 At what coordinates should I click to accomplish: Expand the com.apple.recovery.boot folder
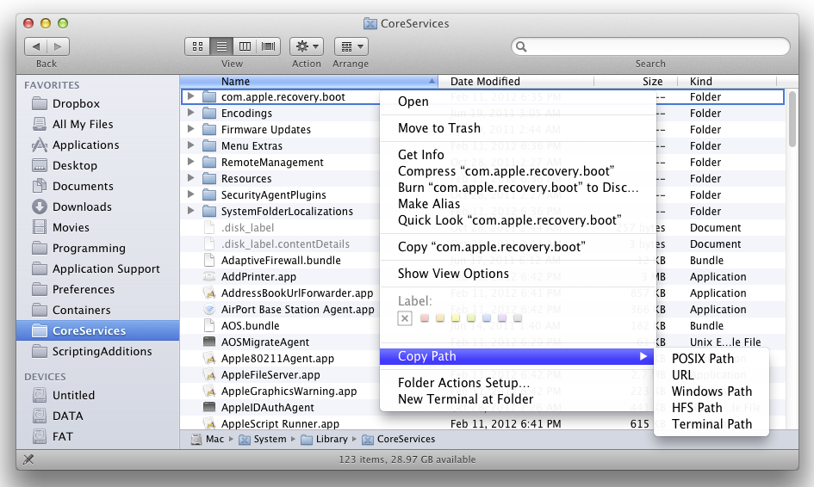(x=190, y=96)
